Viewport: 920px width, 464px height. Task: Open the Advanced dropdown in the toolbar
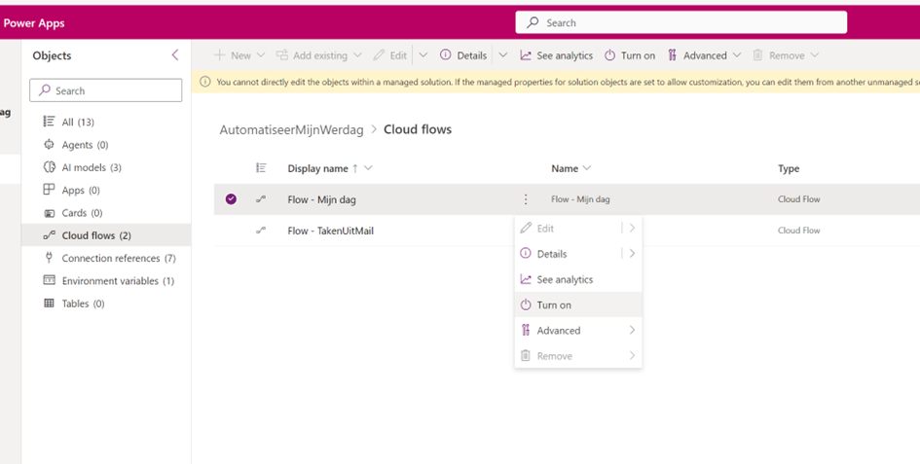coord(737,55)
